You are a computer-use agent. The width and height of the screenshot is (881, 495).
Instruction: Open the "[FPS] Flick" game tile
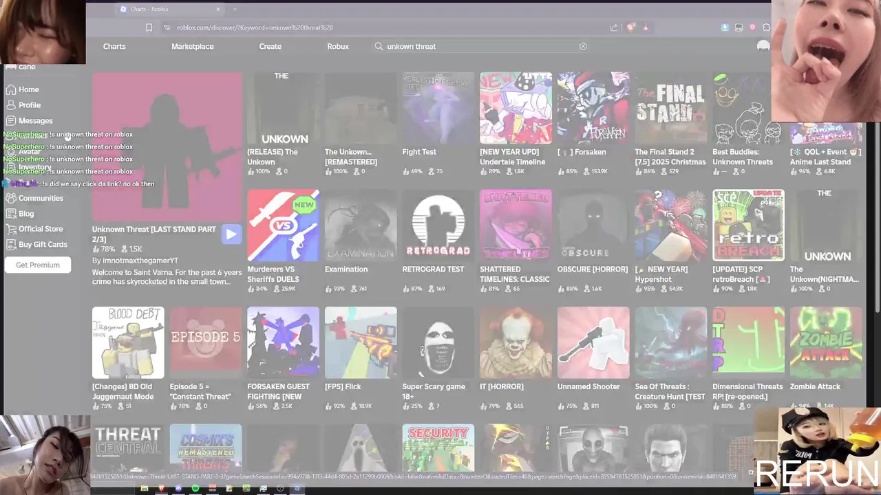pyautogui.click(x=361, y=358)
